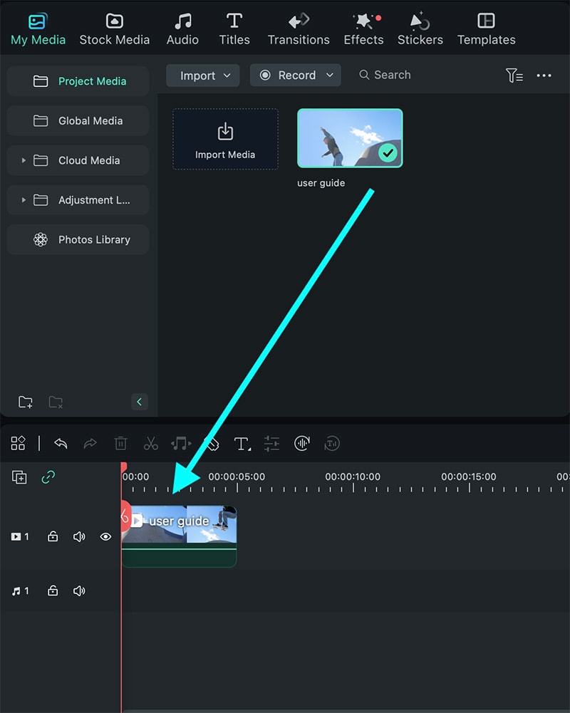The height and width of the screenshot is (713, 570).
Task: Select the Project Media folder
Action: click(x=78, y=81)
